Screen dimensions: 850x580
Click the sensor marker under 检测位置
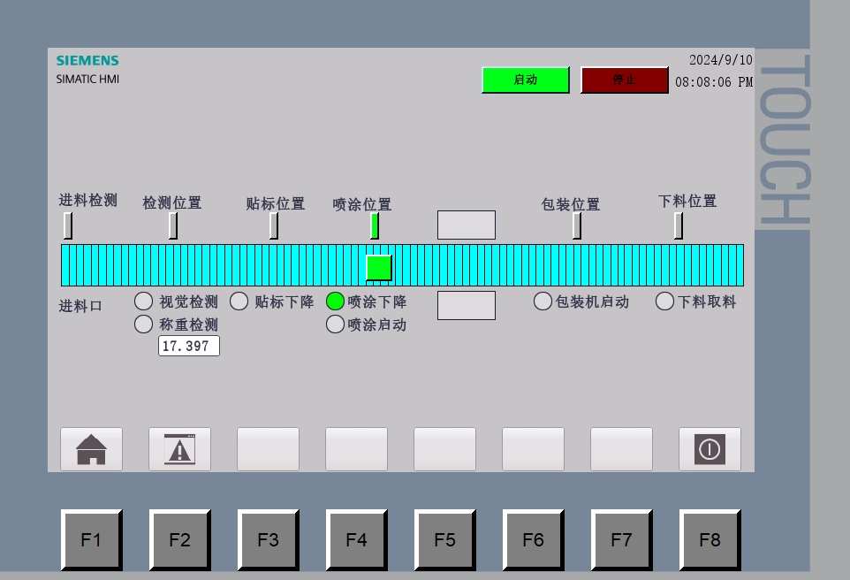coord(173,225)
